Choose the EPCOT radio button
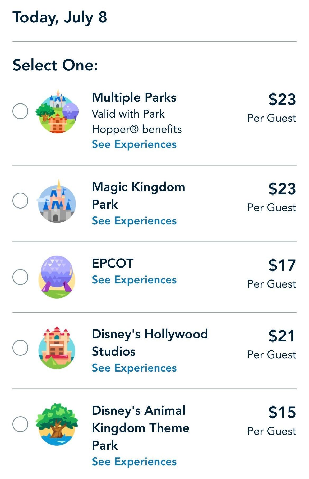309x479 pixels. [x=20, y=277]
